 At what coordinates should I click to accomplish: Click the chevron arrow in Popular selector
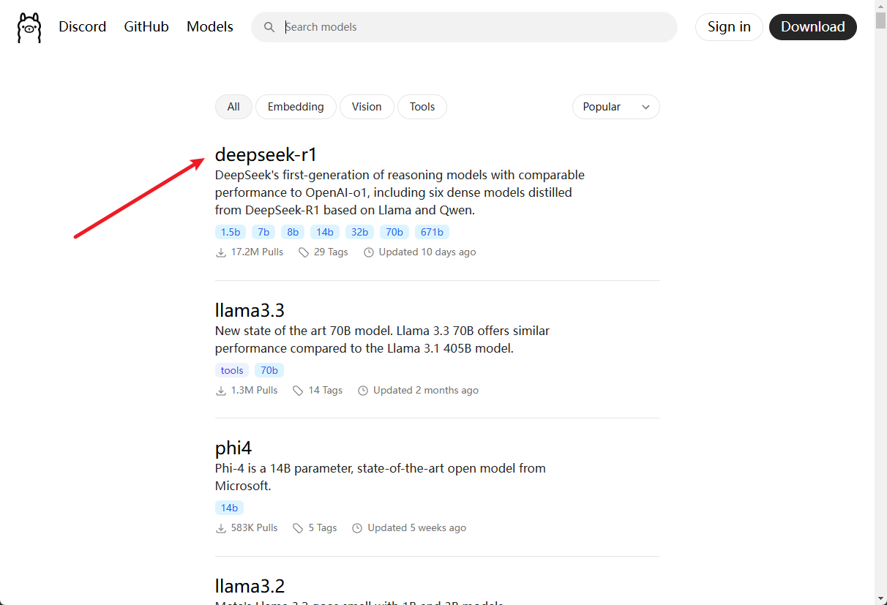pos(645,108)
